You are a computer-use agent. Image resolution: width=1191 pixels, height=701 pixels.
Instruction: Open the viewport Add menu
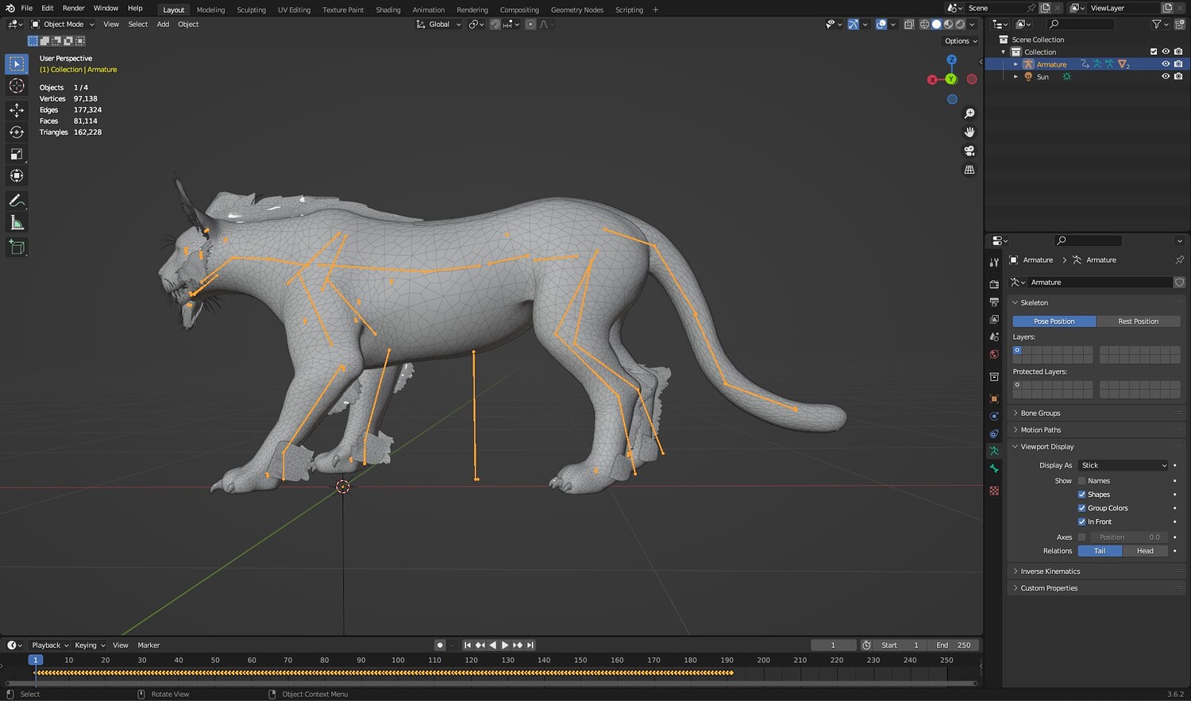coord(163,25)
